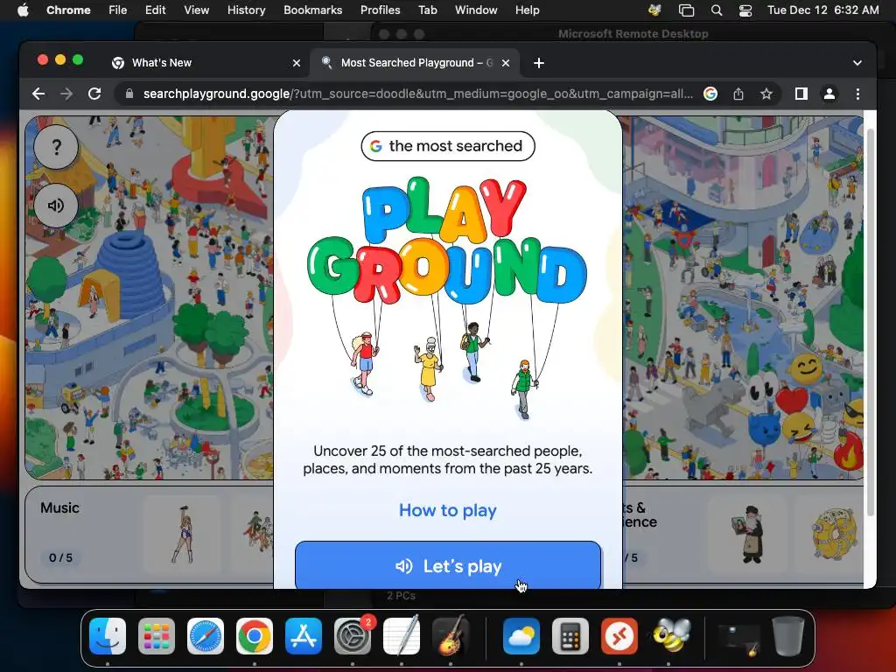Open the help question mark button
The image size is (896, 672).
pos(56,147)
